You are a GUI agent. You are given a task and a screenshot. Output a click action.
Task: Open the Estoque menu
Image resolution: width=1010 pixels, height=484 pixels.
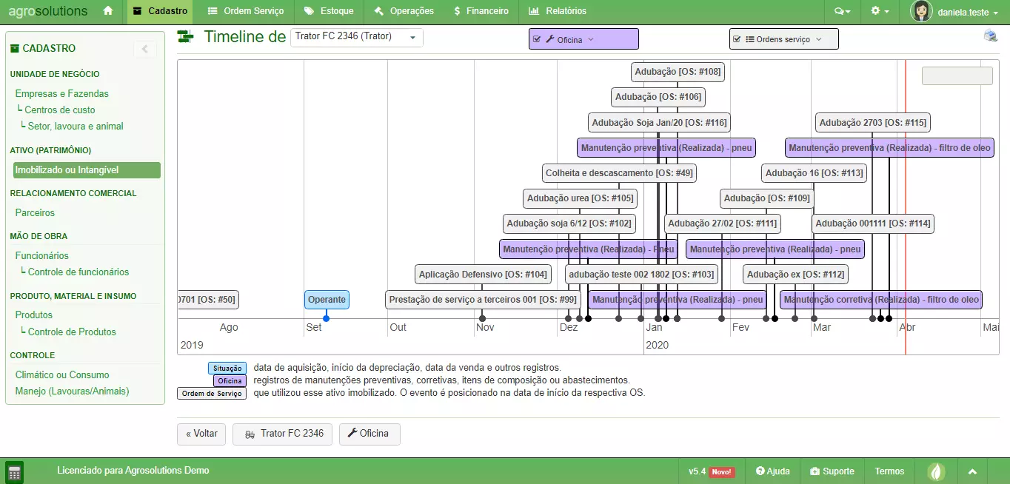point(327,11)
